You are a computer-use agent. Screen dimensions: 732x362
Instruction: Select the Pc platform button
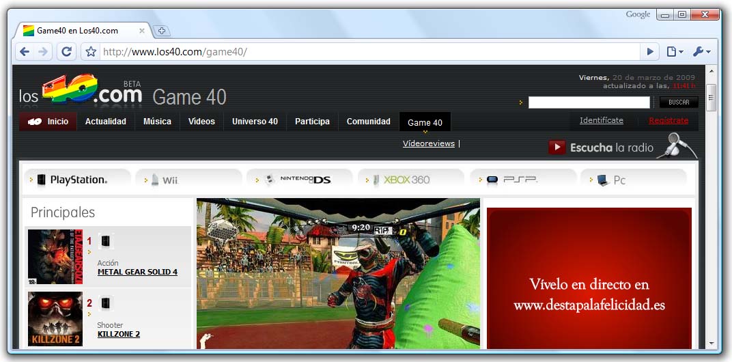(634, 180)
